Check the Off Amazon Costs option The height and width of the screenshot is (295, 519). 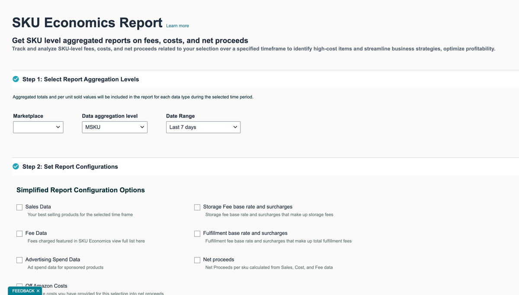[19, 286]
